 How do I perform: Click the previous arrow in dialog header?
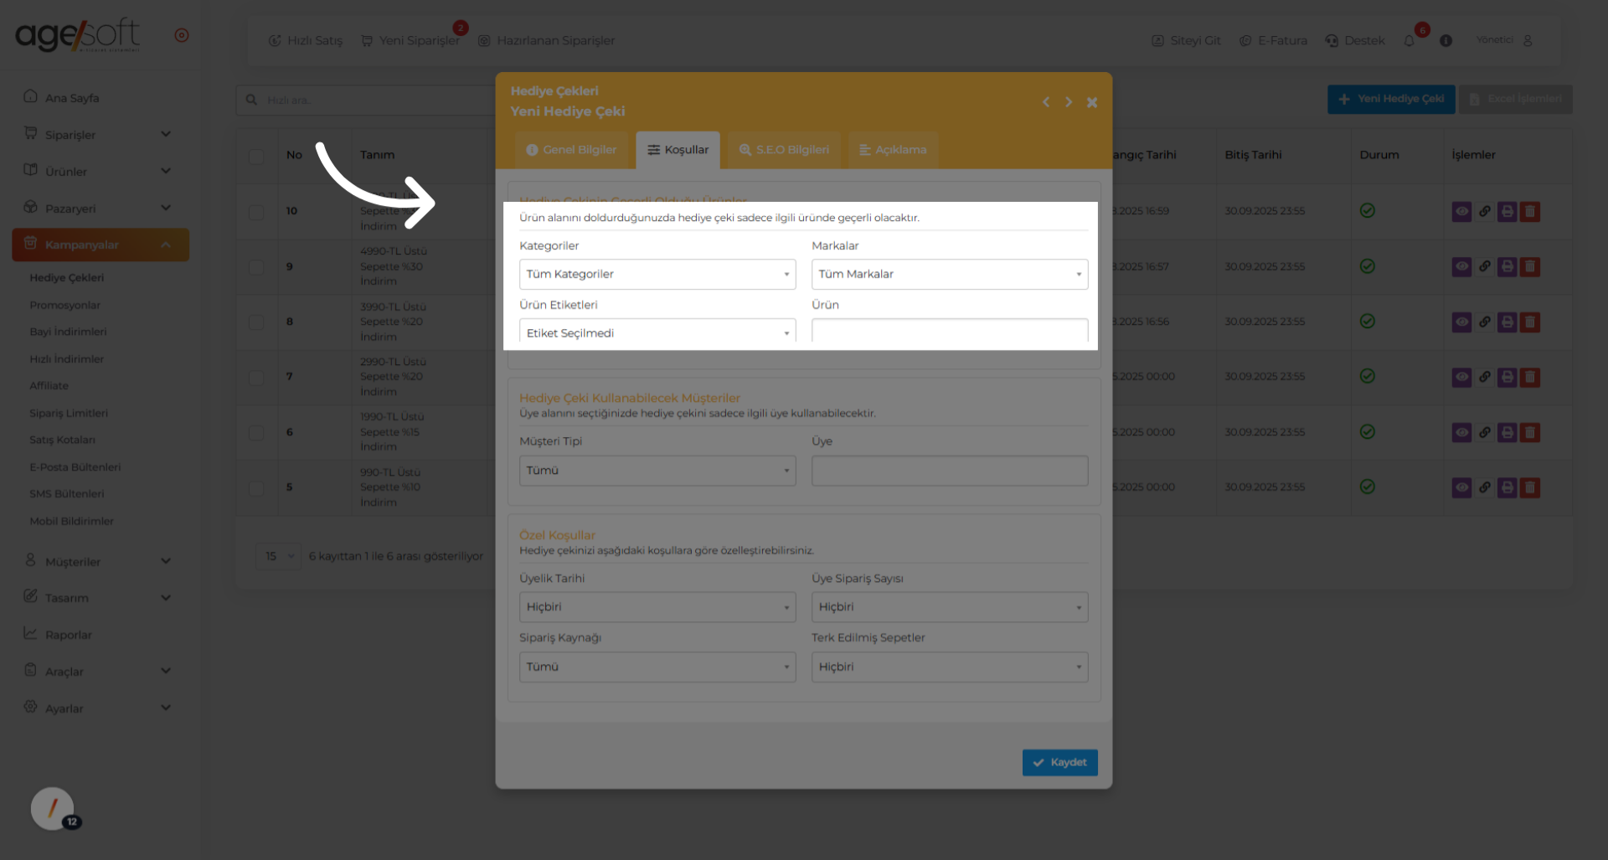tap(1046, 102)
